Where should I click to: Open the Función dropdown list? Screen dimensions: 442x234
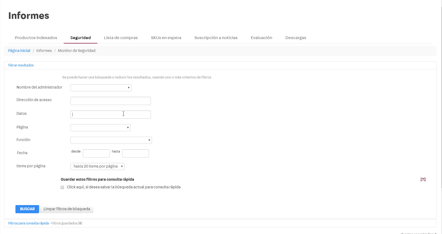click(x=111, y=140)
